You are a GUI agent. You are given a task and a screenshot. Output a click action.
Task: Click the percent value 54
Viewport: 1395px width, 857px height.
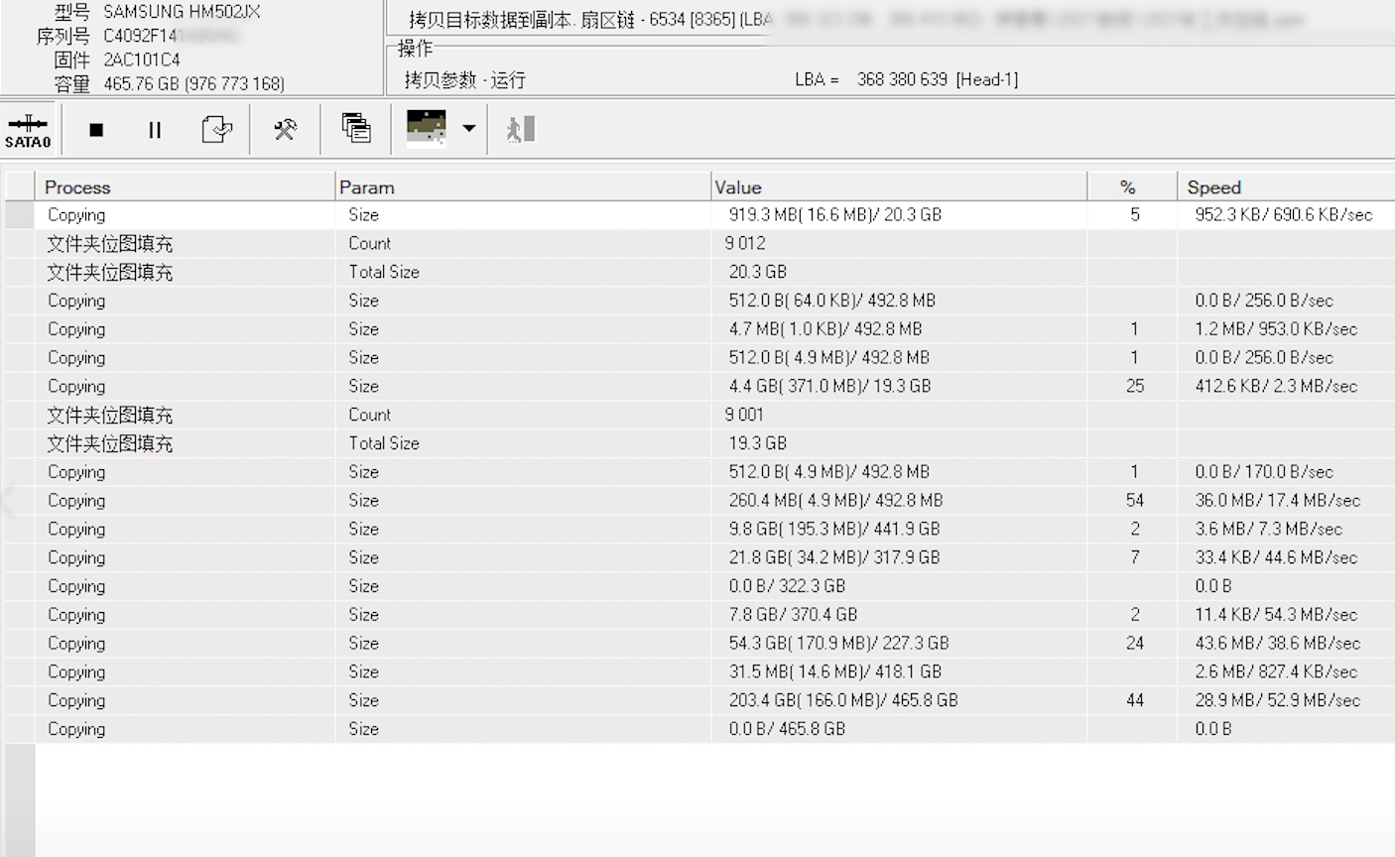pyautogui.click(x=1135, y=501)
